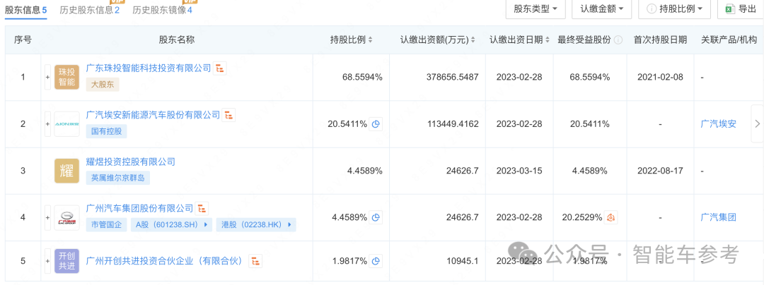
Task: Click the 关联产品/机构 column header
Action: tap(729, 40)
